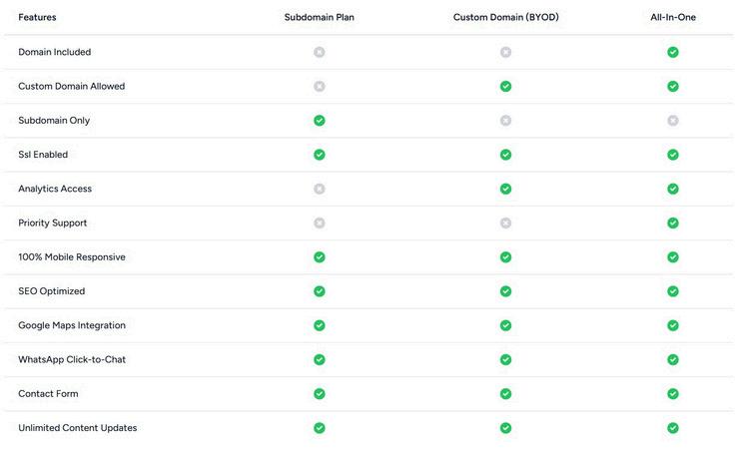Click Subdomain Plan Ssl Enabled checkmark

(x=320, y=155)
